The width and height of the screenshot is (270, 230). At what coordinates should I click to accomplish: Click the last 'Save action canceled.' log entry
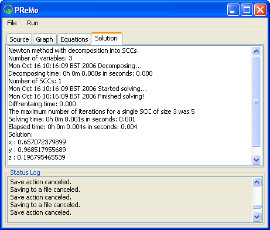click(x=41, y=212)
